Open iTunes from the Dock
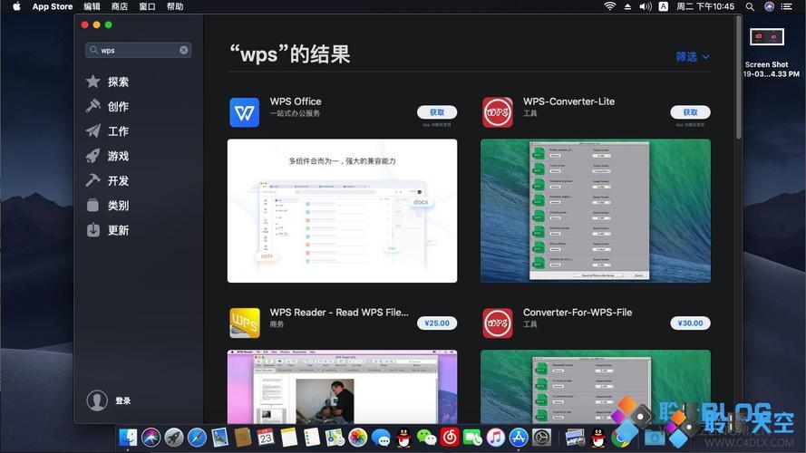806x453 pixels. [496, 438]
